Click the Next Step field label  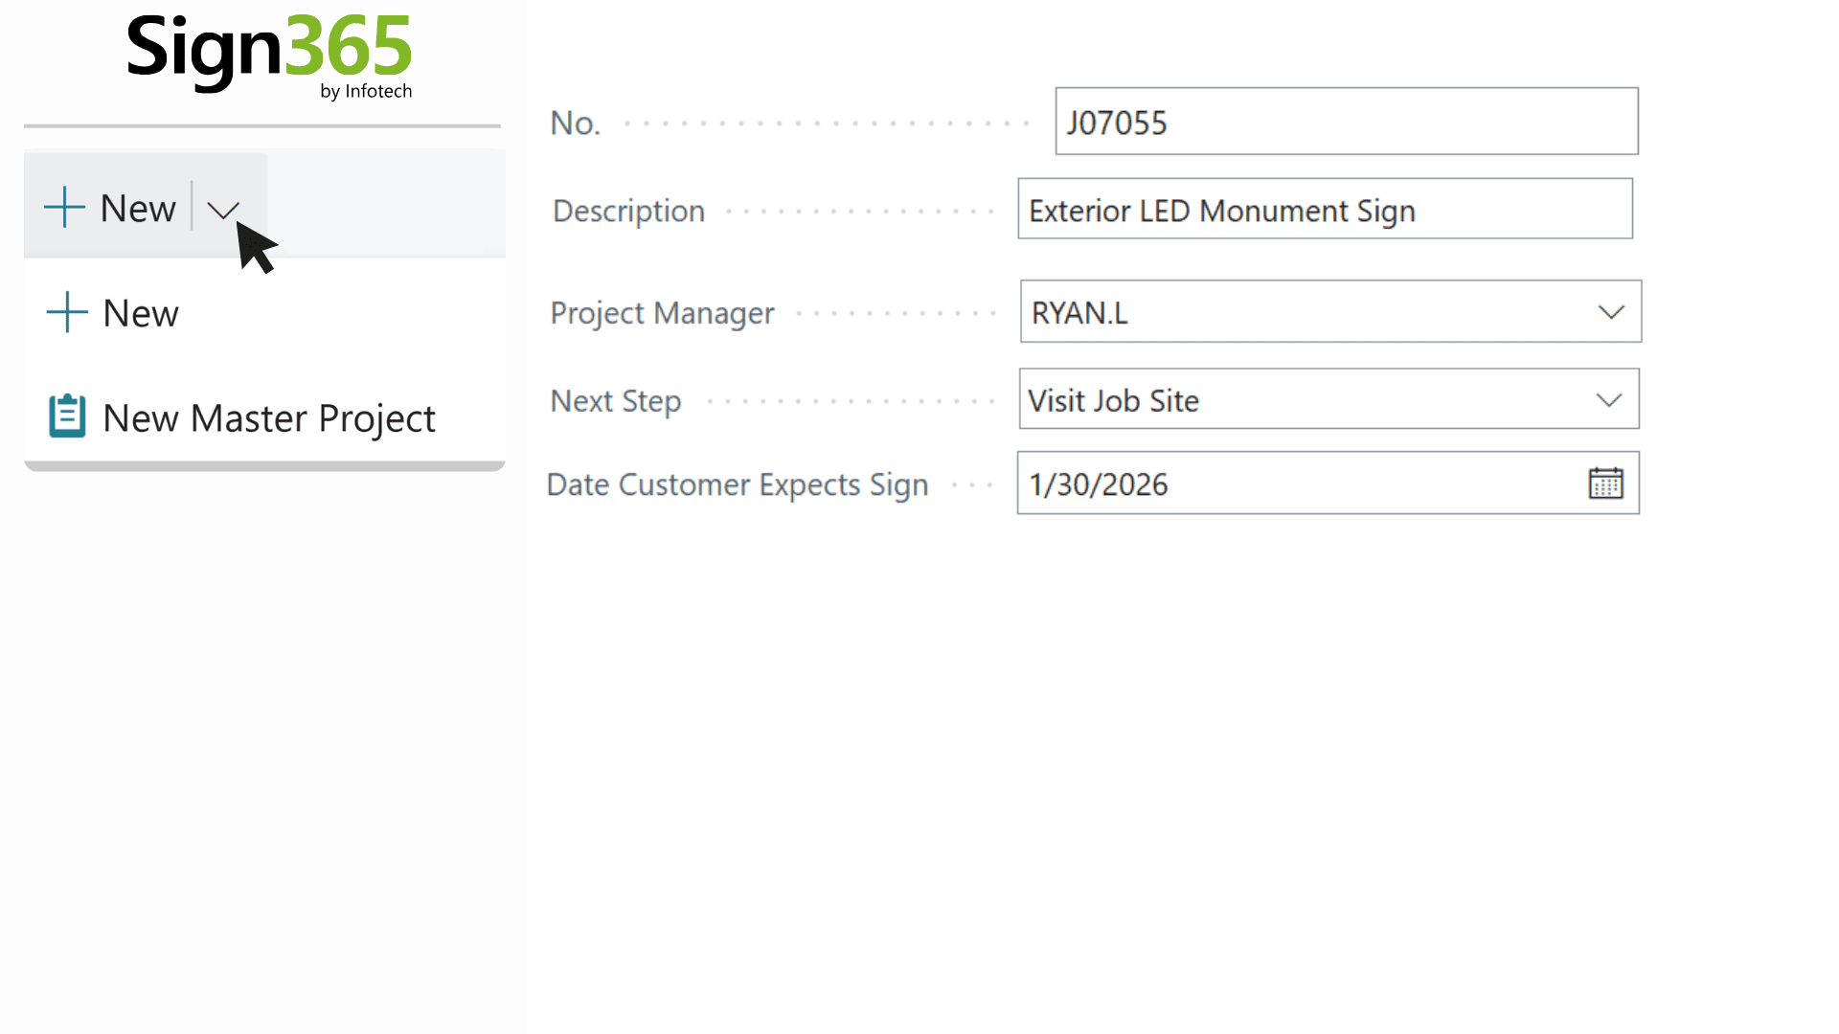(x=615, y=400)
